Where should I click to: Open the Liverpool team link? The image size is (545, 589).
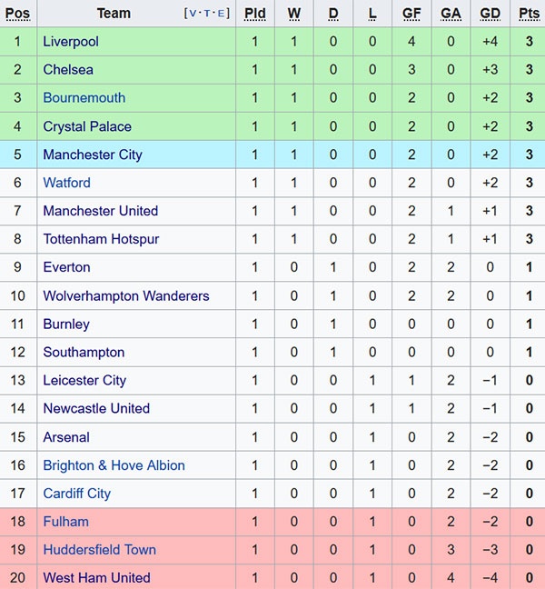pos(71,42)
